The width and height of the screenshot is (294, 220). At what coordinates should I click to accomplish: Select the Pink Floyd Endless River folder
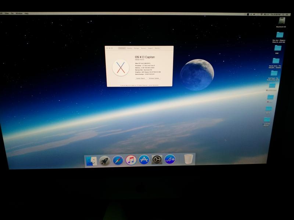click(x=274, y=73)
